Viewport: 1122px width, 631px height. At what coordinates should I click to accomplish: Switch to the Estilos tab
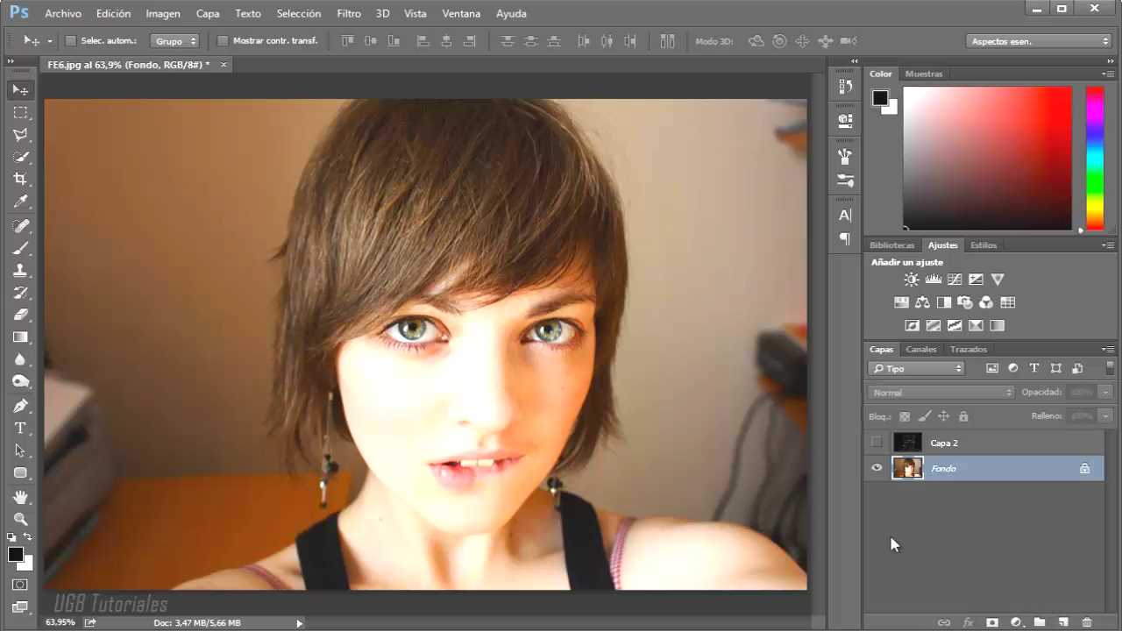[x=984, y=245]
